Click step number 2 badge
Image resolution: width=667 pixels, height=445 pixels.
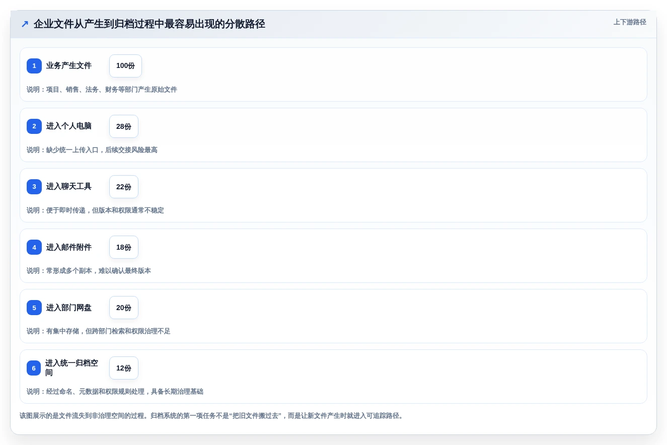[x=34, y=126]
